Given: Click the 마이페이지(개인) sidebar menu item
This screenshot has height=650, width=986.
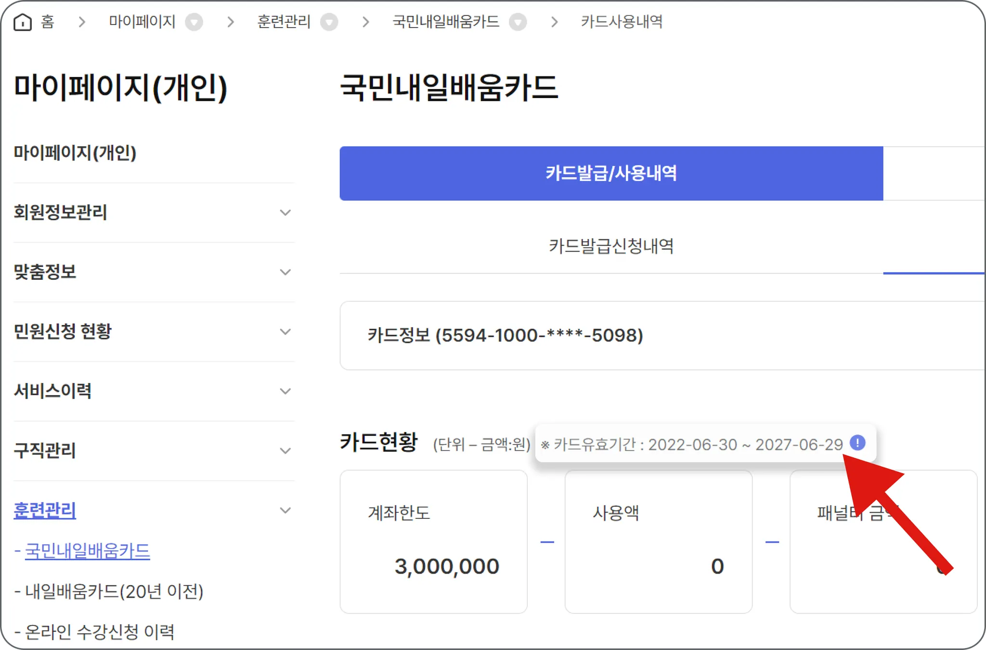Looking at the screenshot, I should (75, 153).
